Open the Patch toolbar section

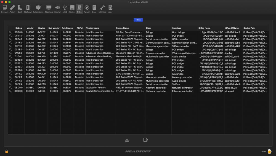pos(12,9)
